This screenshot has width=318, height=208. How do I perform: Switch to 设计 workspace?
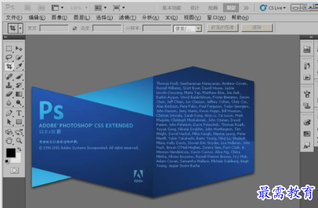pyautogui.click(x=194, y=8)
